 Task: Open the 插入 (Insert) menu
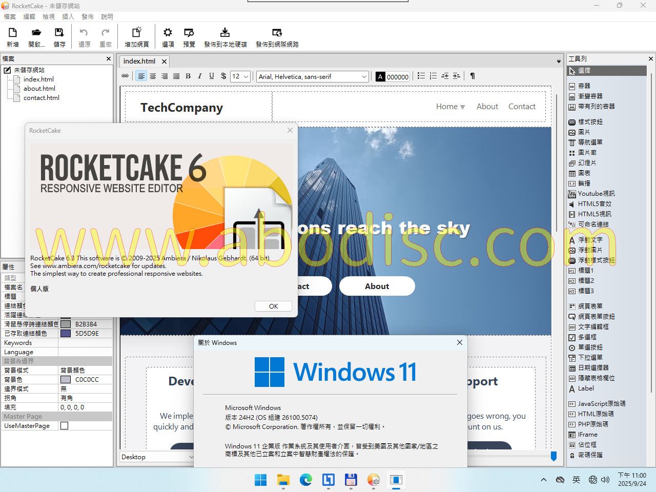(68, 16)
